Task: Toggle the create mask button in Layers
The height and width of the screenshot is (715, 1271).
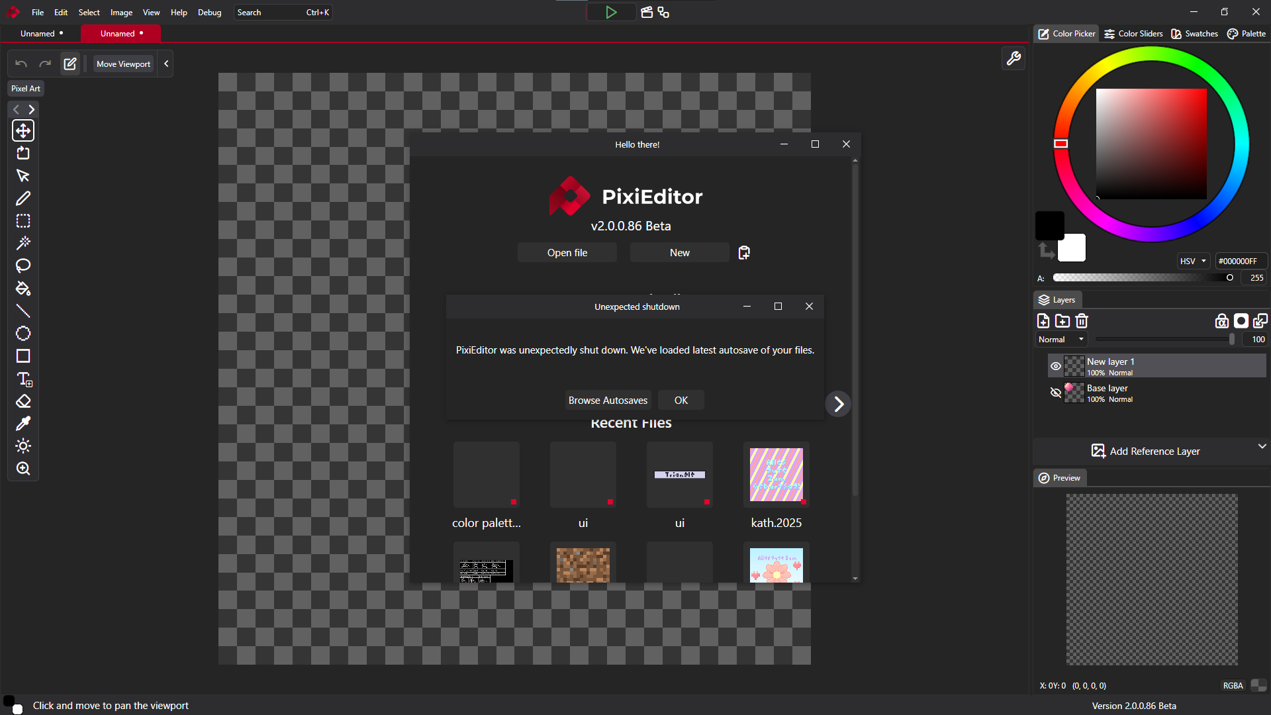Action: 1241,321
